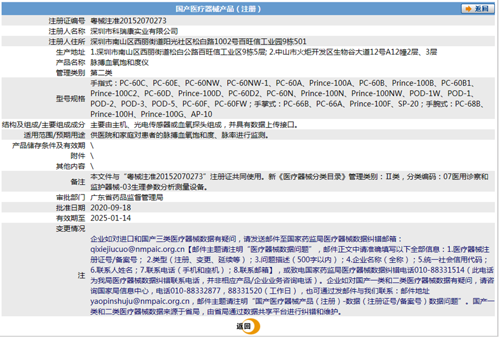Click the 其他内容 label
Screen dimensions: 499x337
pos(70,166)
